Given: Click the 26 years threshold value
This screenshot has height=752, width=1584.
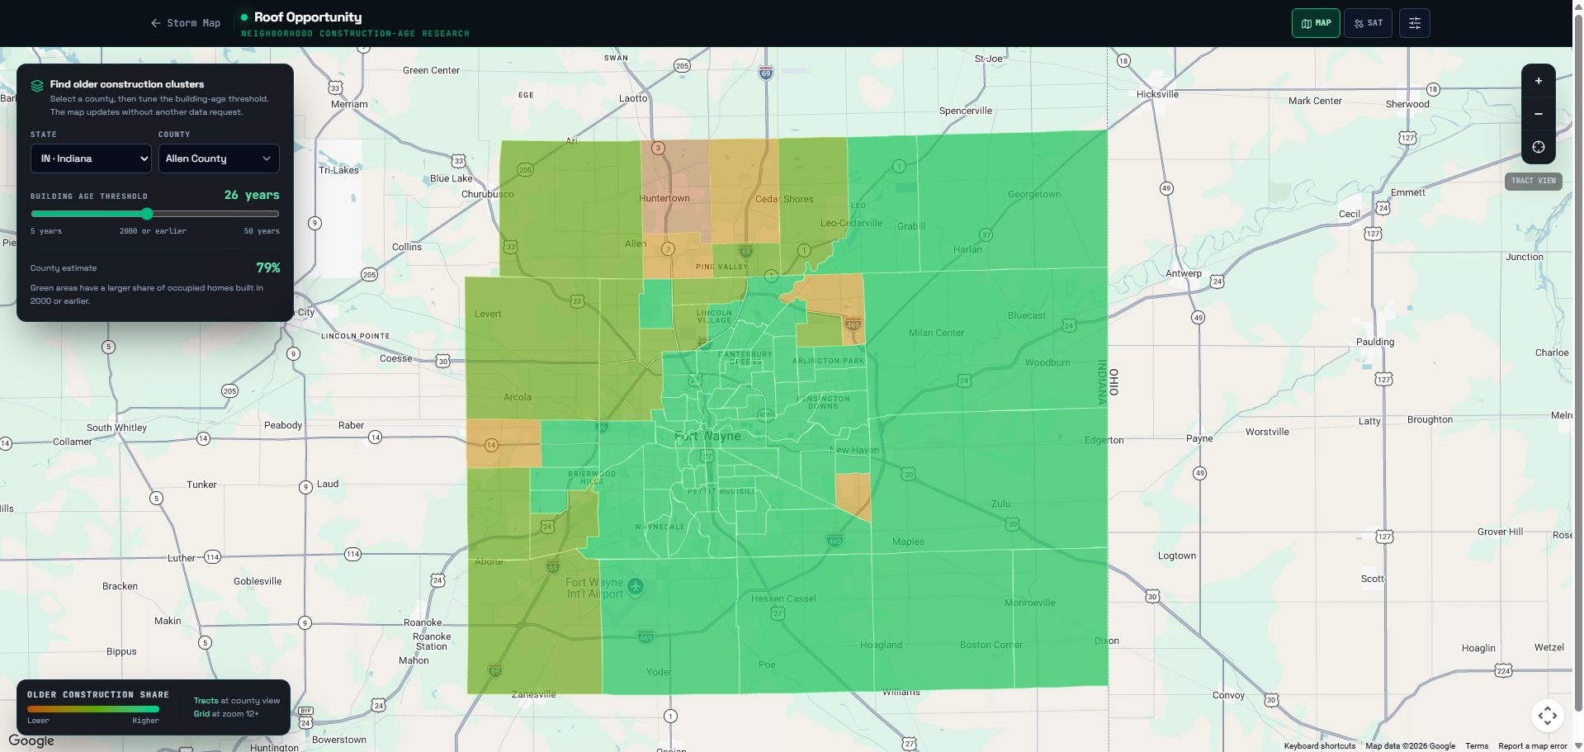Looking at the screenshot, I should coord(252,195).
